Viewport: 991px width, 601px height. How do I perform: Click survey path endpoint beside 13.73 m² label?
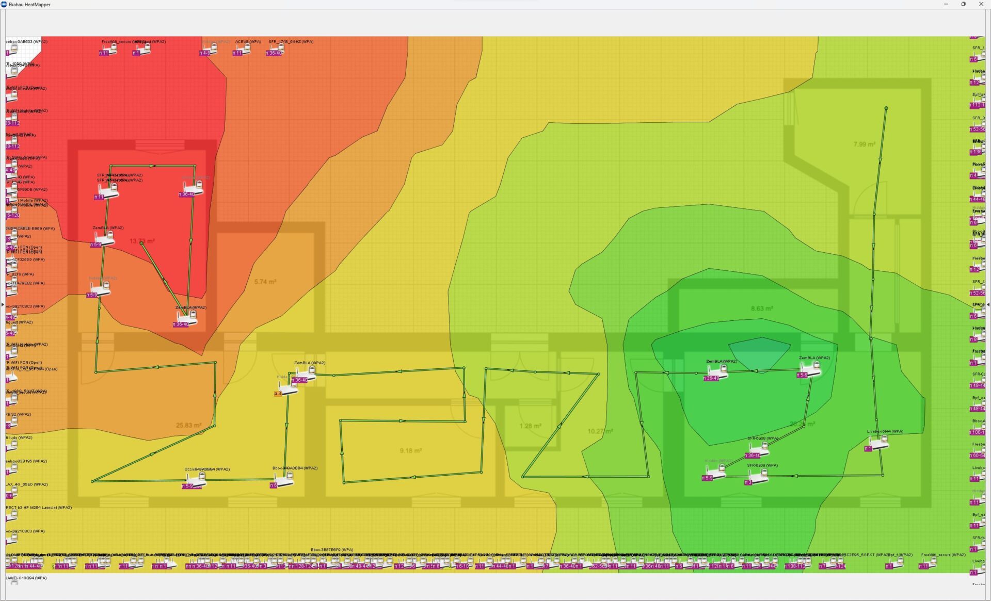141,242
